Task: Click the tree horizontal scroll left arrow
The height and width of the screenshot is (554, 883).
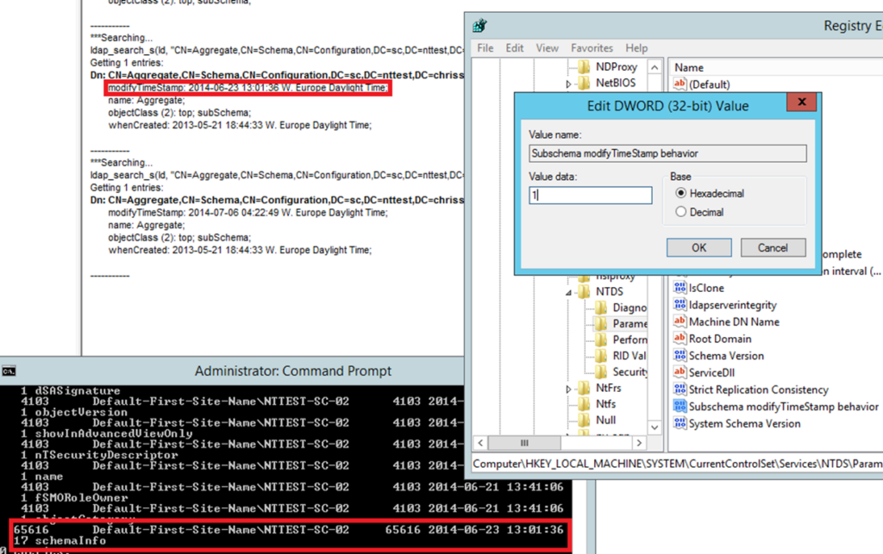Action: tap(480, 443)
